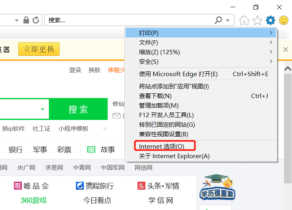Expand the address bar history dropdown

[17, 20]
